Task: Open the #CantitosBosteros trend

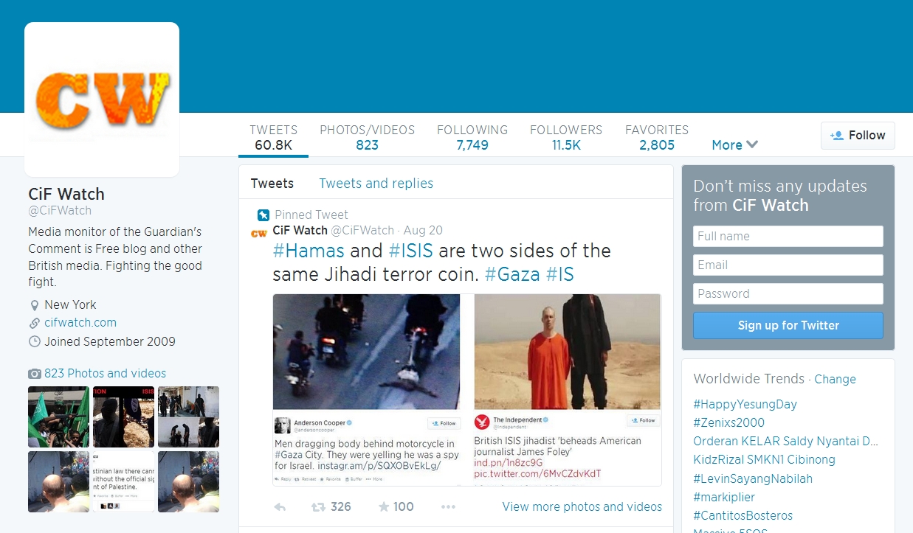Action: 743,516
